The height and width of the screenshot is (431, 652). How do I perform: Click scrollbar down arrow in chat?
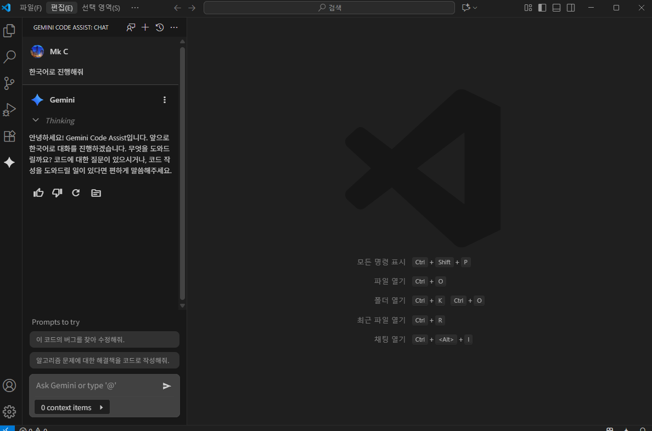pos(182,305)
